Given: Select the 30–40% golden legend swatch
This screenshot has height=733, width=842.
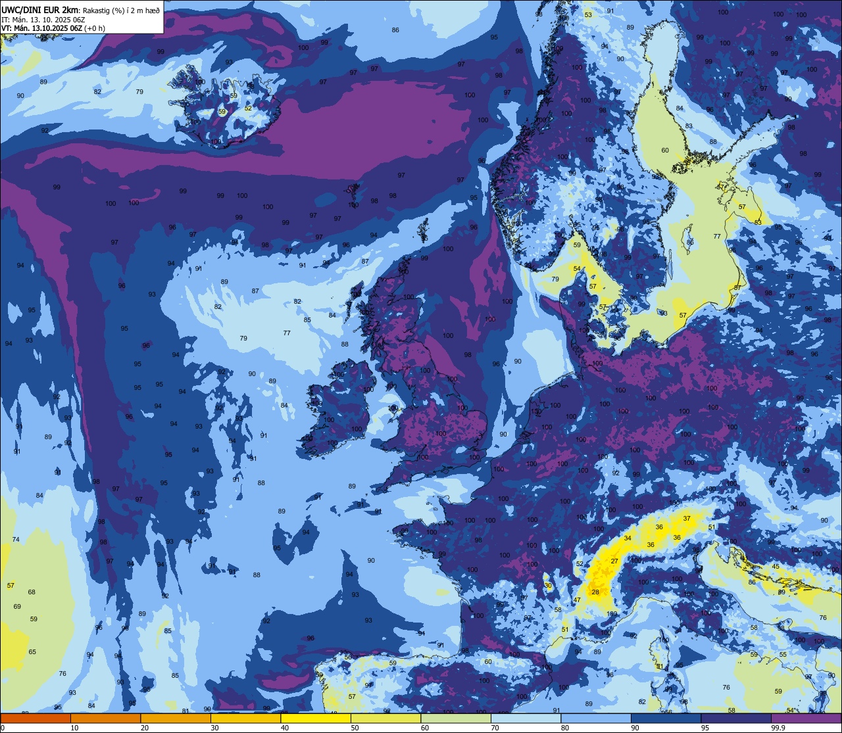Looking at the screenshot, I should [245, 718].
